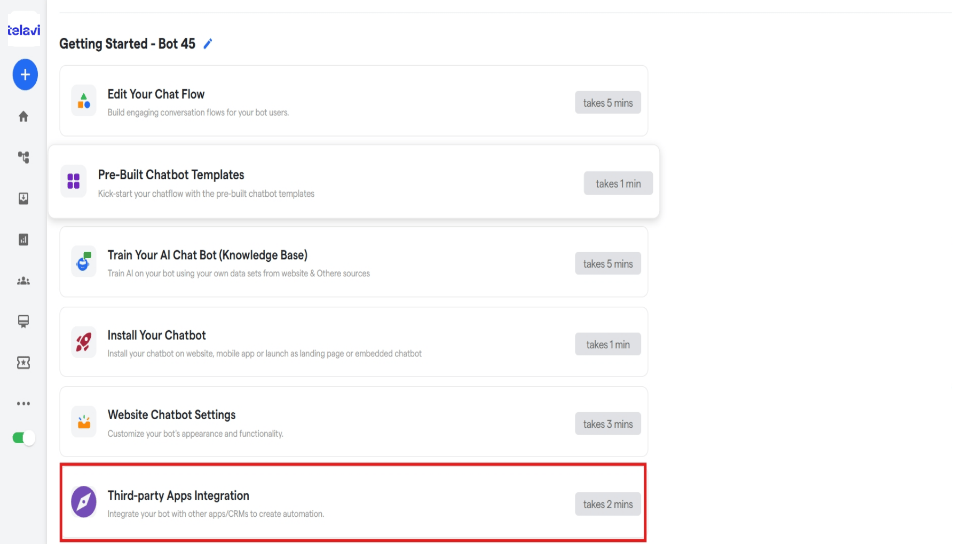Click 'Train AI on your bot' description text
Viewport: 964px width, 544px height.
click(x=239, y=274)
